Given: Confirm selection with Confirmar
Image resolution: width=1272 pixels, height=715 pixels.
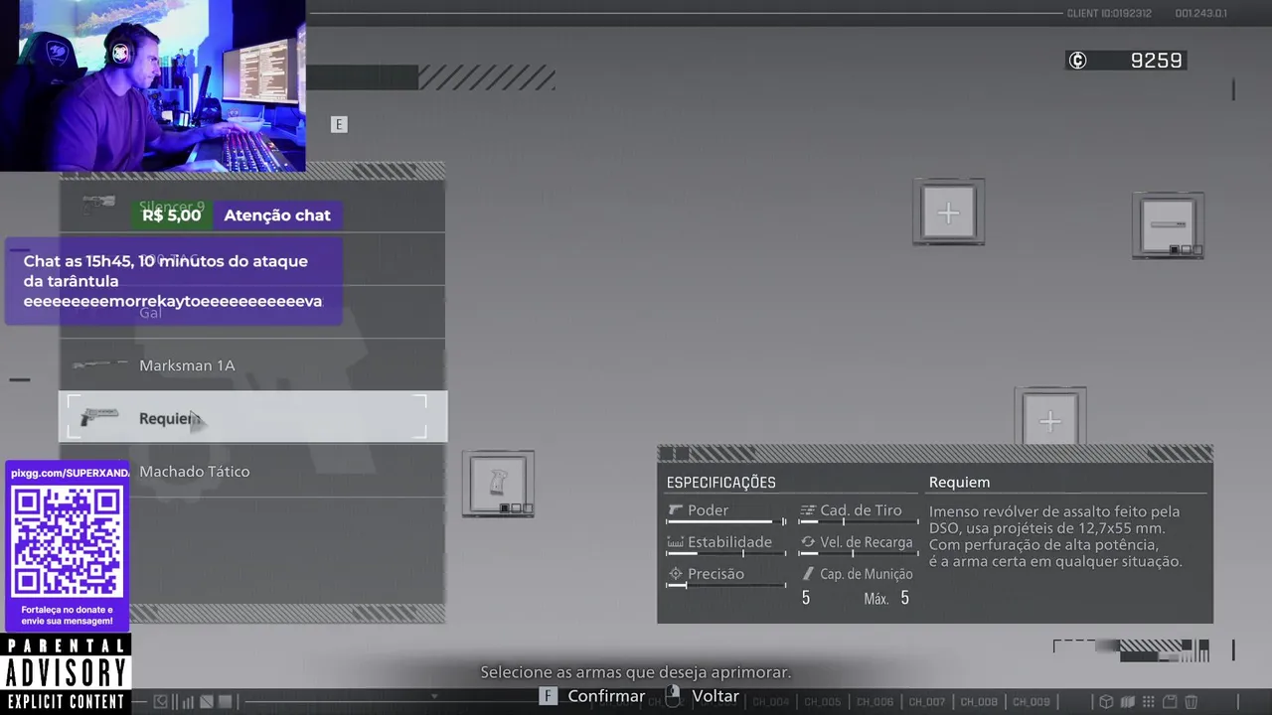Looking at the screenshot, I should click(x=606, y=696).
